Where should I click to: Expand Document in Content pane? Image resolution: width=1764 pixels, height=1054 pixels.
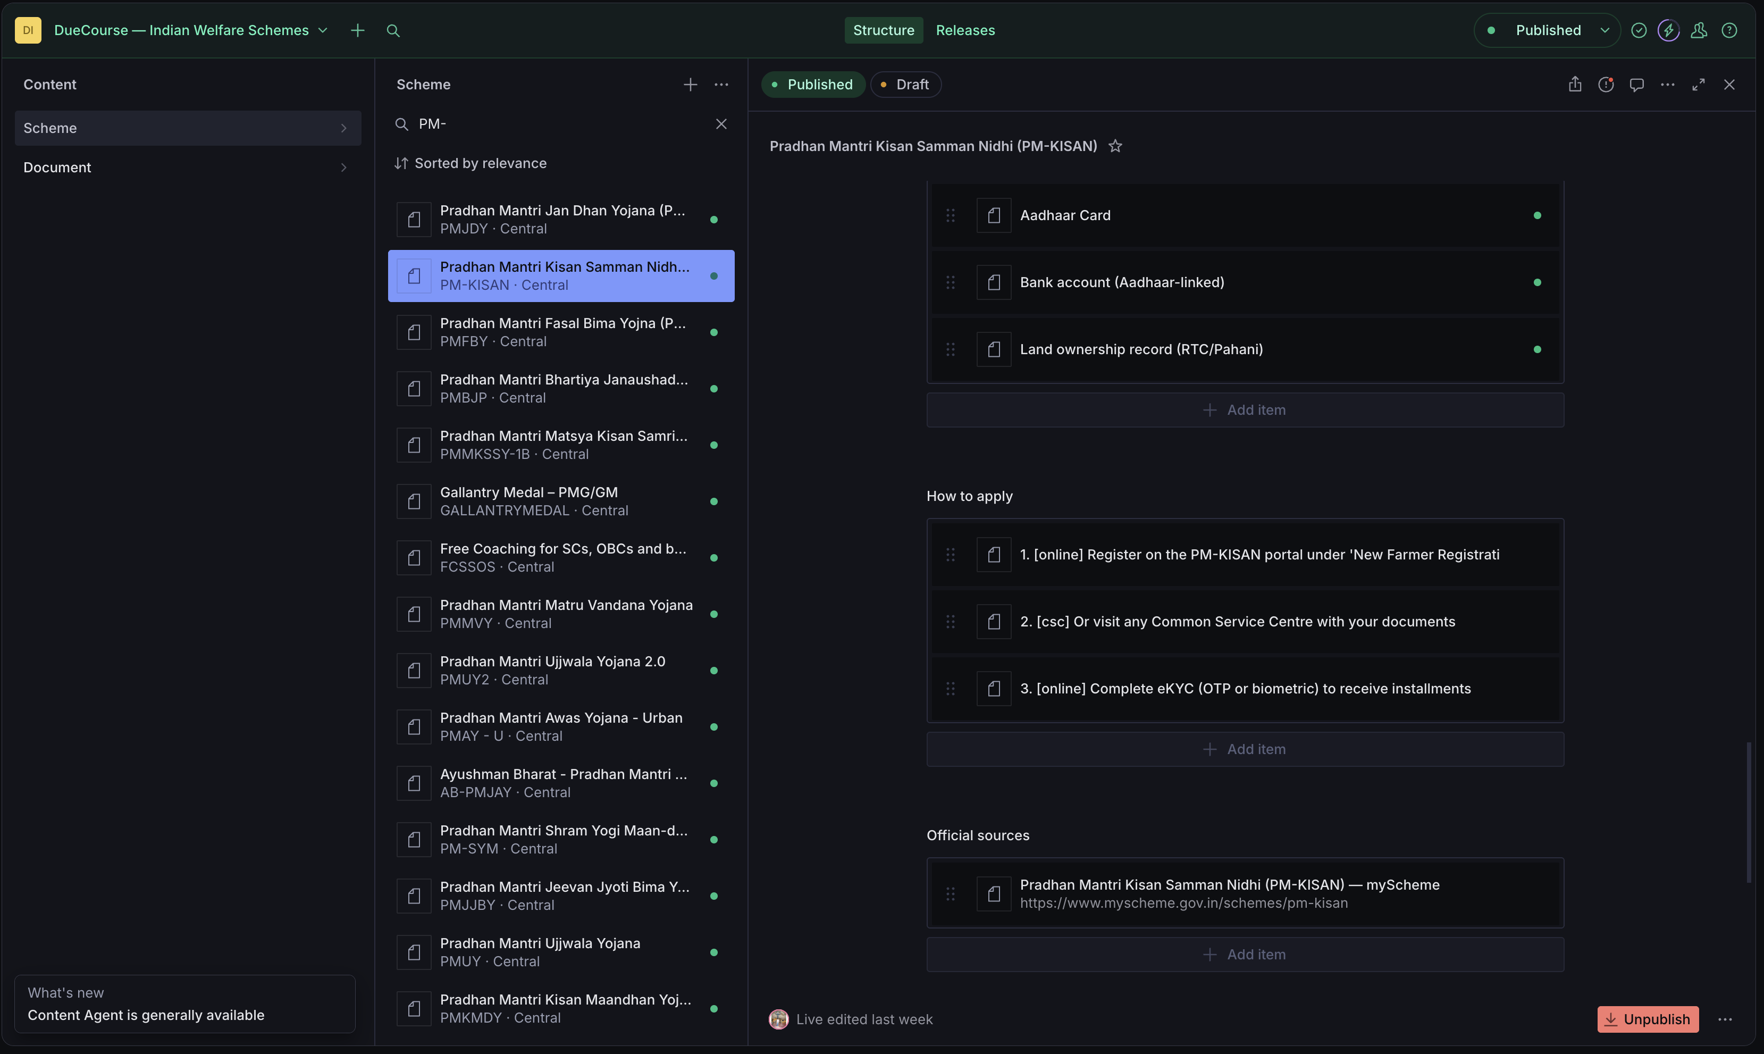(187, 168)
